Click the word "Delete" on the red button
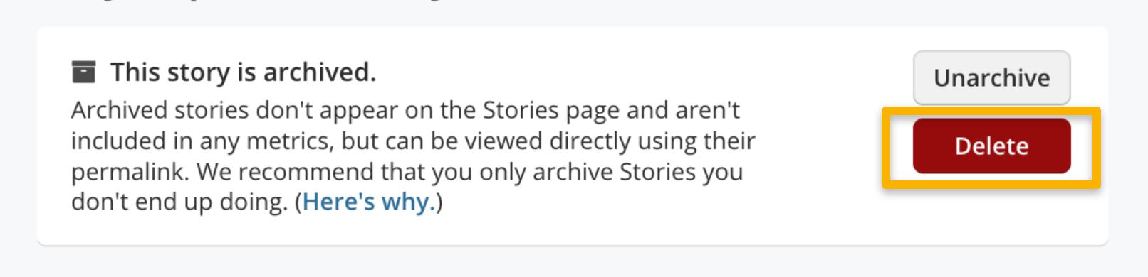The width and height of the screenshot is (1148, 277). point(991,146)
